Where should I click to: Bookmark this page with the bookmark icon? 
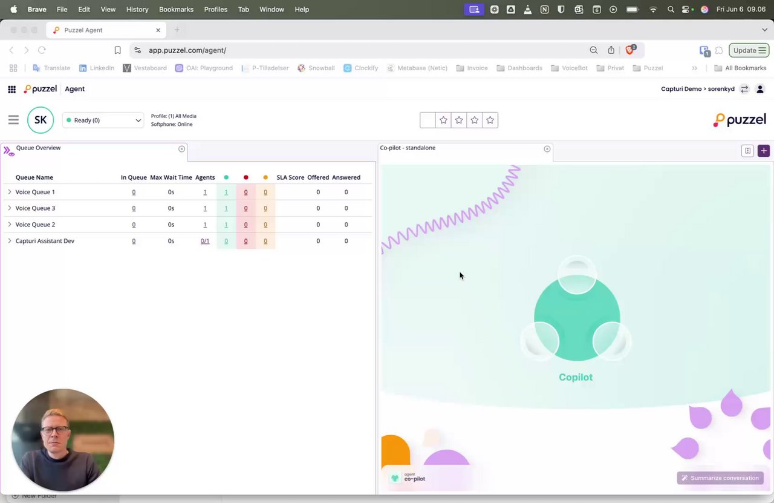118,50
